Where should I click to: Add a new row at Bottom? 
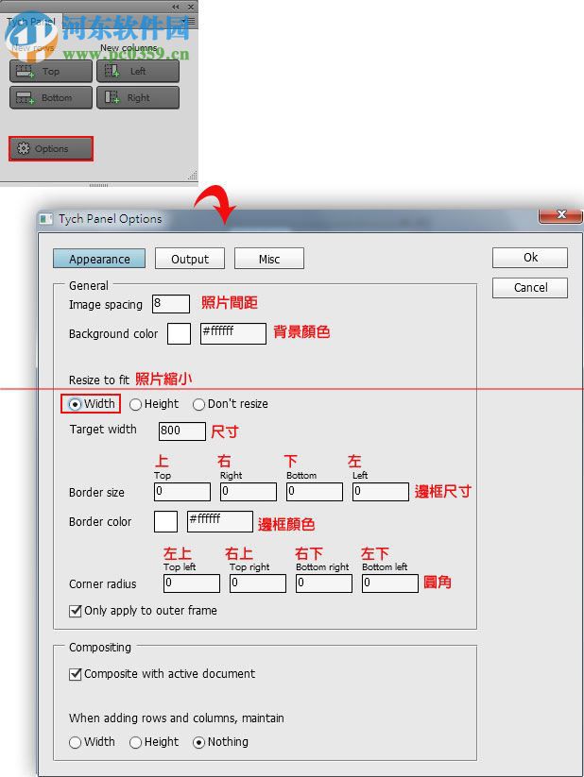(x=51, y=97)
